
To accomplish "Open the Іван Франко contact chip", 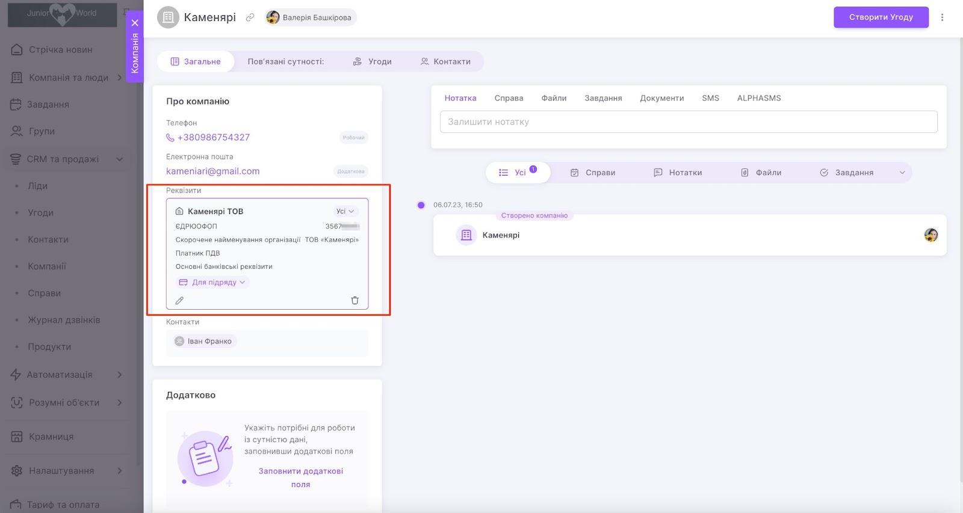I will pos(203,341).
